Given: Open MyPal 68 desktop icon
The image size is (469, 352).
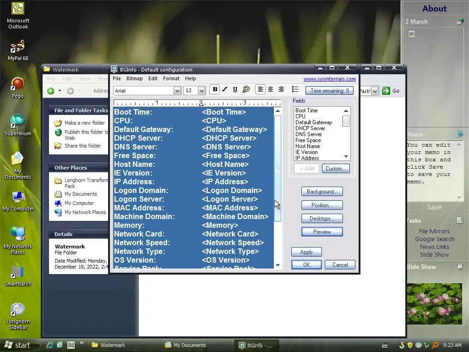Looking at the screenshot, I should 18,50.
